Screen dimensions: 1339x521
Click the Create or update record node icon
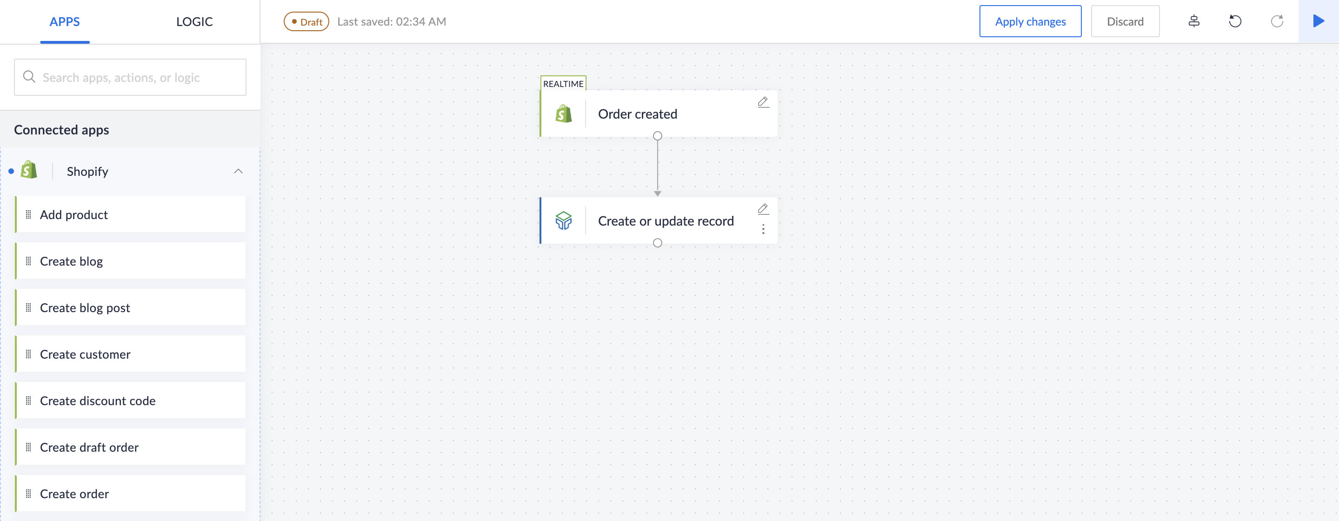point(563,220)
